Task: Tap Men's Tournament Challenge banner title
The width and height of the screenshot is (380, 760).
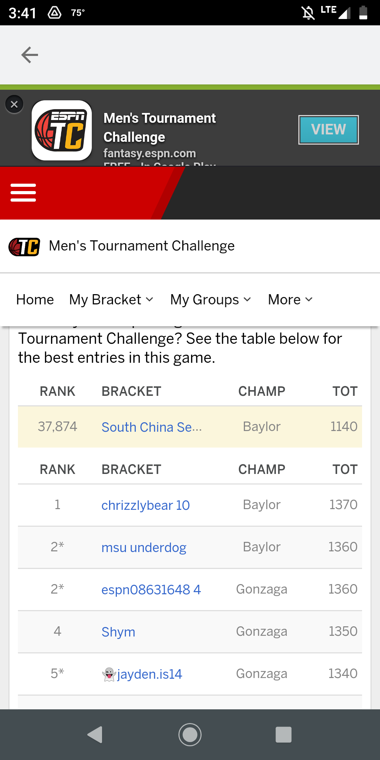Action: tap(160, 127)
